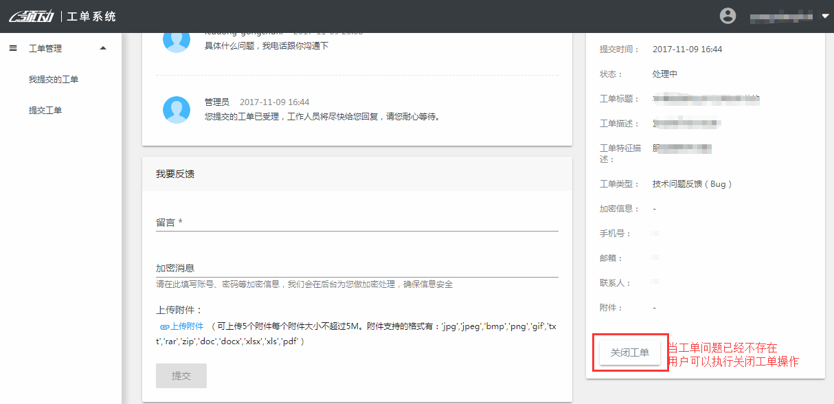834x404 pixels.
Task: Collapse the 工单管理 menu with its arrow
Action: [103, 48]
